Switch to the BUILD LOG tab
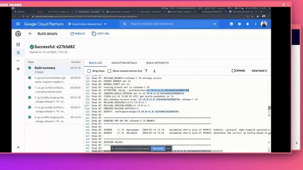The width and height of the screenshot is (303, 170). coord(95,63)
